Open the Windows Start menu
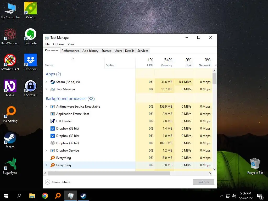Image resolution: width=268 pixels, height=201 pixels. (x=6, y=196)
